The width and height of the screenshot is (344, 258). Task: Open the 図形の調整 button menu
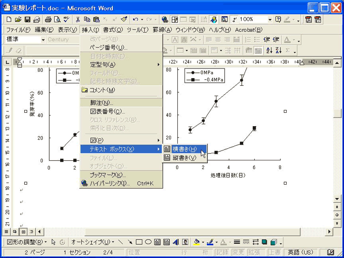[x=26, y=242]
